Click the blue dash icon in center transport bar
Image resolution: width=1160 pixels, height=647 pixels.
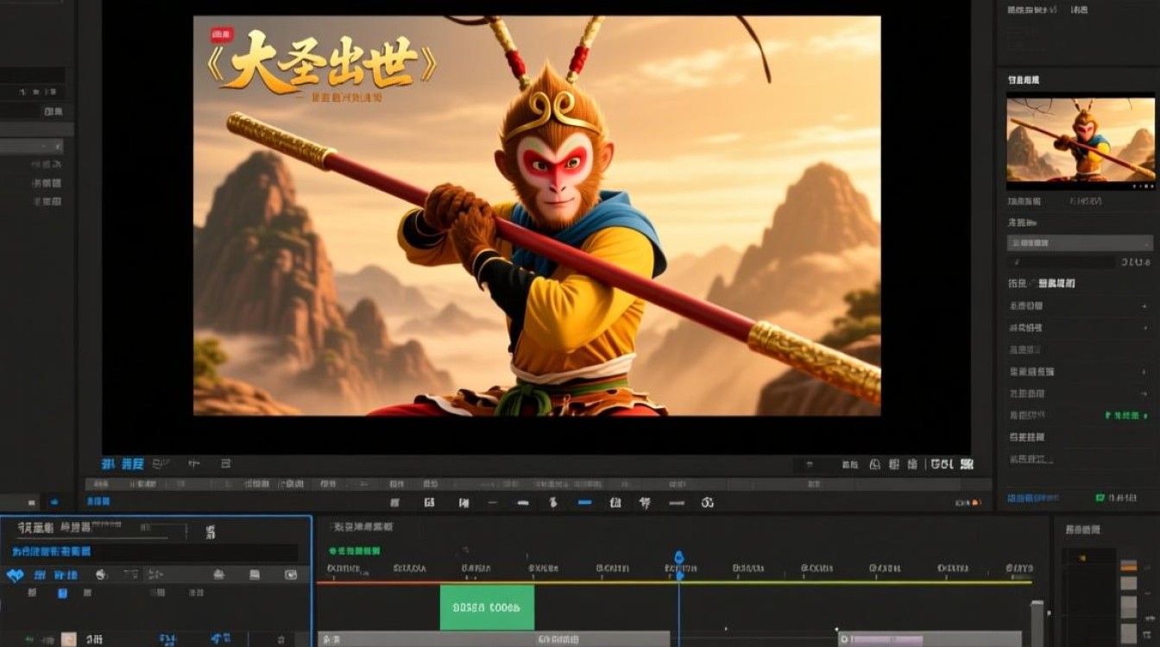point(584,502)
